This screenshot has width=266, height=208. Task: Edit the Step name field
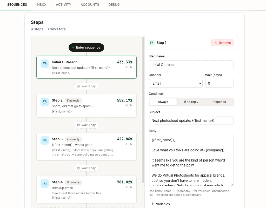click(191, 65)
